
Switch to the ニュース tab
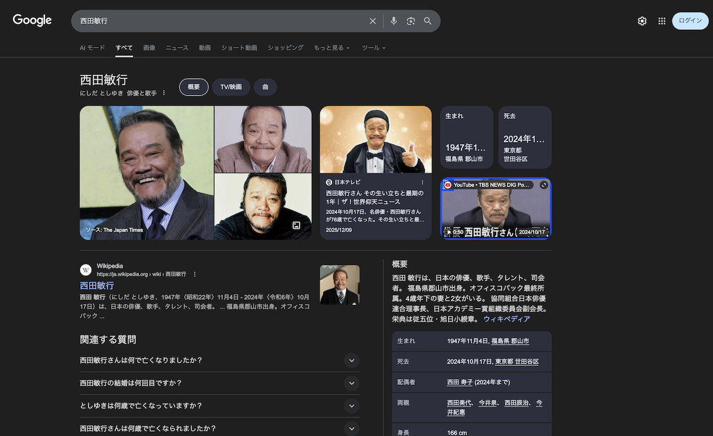point(177,48)
